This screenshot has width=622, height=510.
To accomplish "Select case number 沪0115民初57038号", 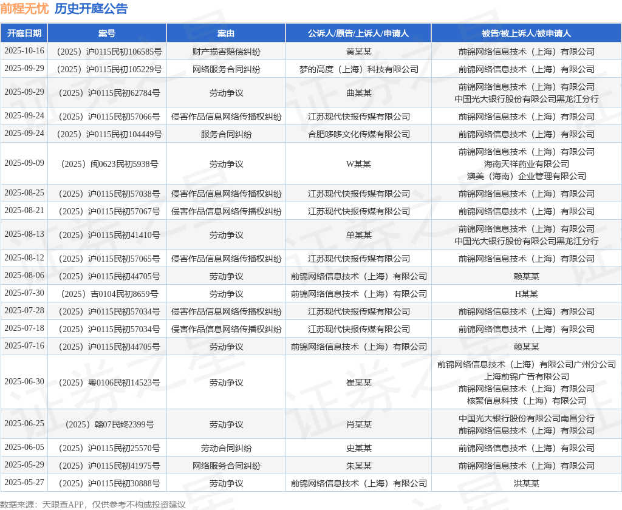I will [x=109, y=194].
